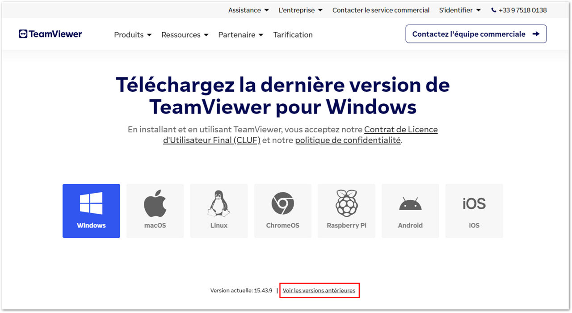572x313 pixels.
Task: Go to the Tarification page
Action: 293,34
